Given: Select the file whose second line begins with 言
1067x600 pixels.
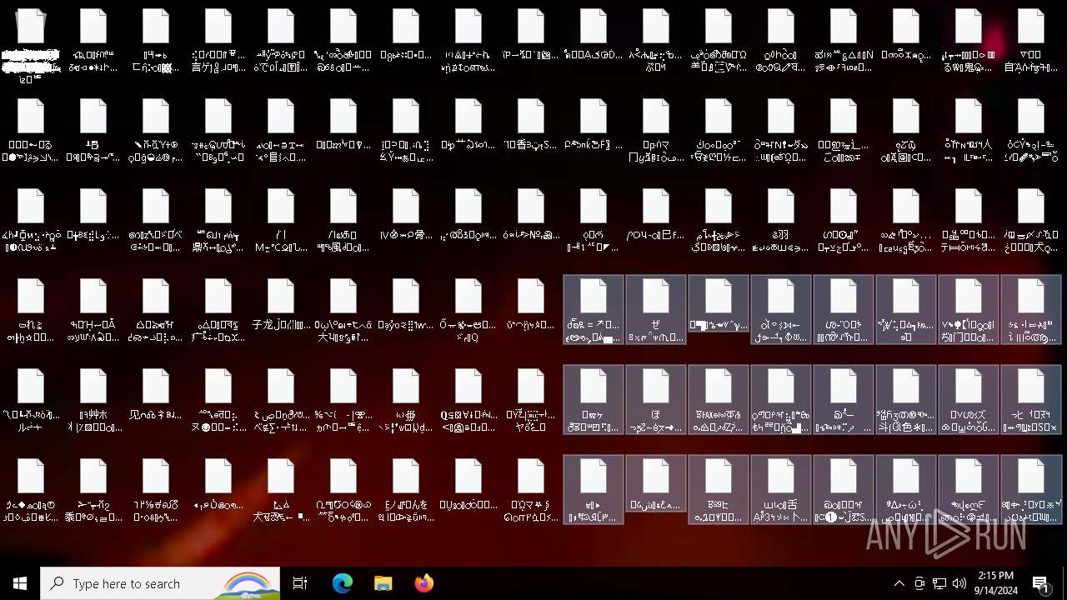Looking at the screenshot, I should [x=218, y=40].
